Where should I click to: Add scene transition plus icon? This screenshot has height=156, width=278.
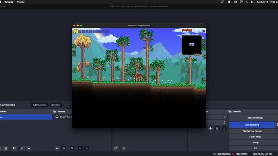pos(210,128)
